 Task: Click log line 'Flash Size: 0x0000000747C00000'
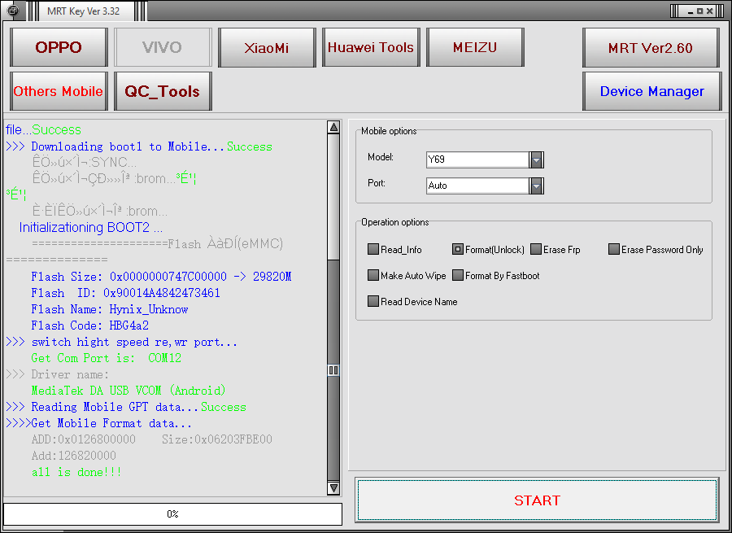129,277
